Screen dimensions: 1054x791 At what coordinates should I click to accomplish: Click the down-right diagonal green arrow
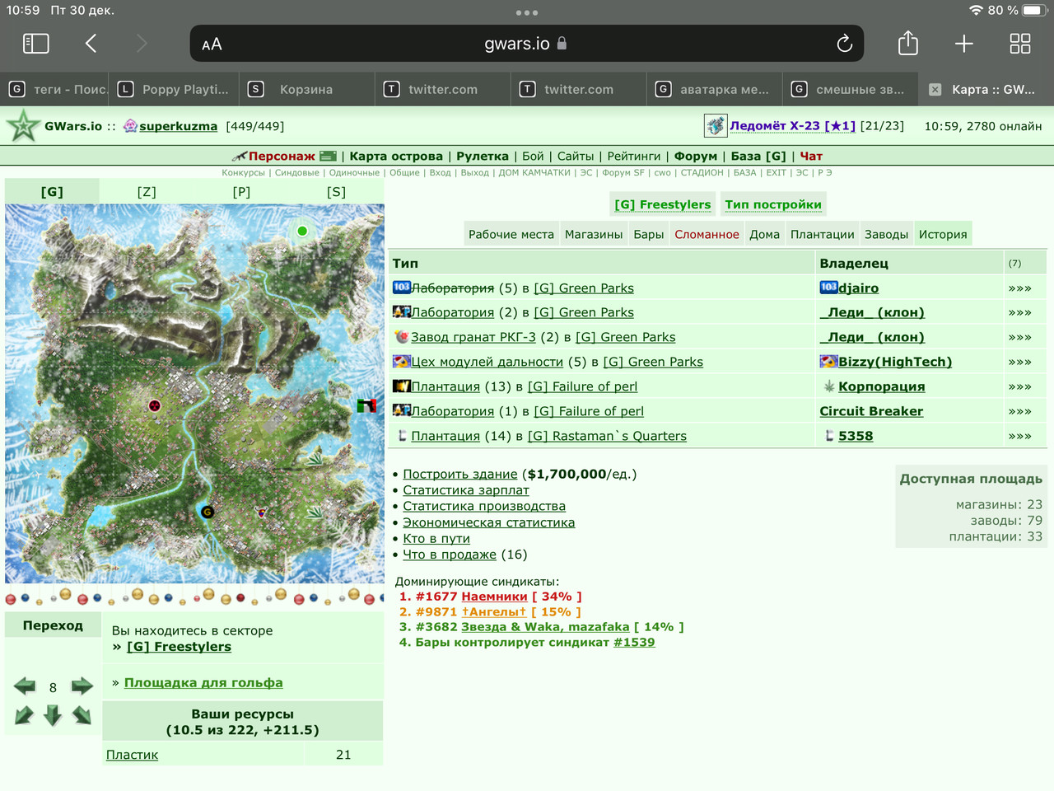click(82, 714)
